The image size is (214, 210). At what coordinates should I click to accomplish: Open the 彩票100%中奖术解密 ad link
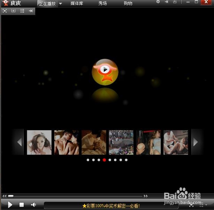coord(111,206)
